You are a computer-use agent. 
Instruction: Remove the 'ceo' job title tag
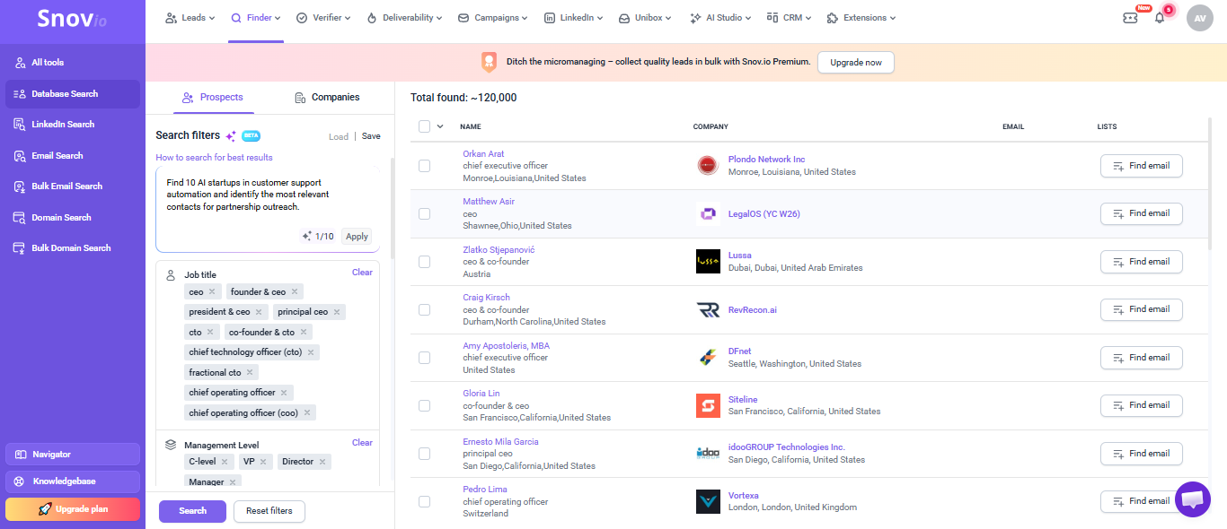(x=212, y=291)
